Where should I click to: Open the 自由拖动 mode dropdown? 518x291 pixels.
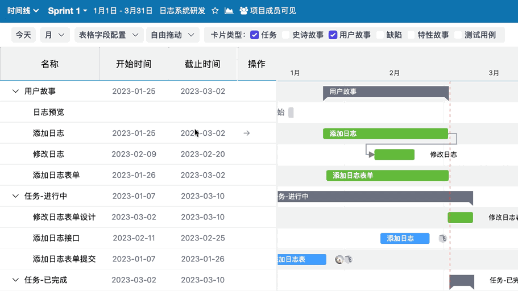pyautogui.click(x=173, y=35)
